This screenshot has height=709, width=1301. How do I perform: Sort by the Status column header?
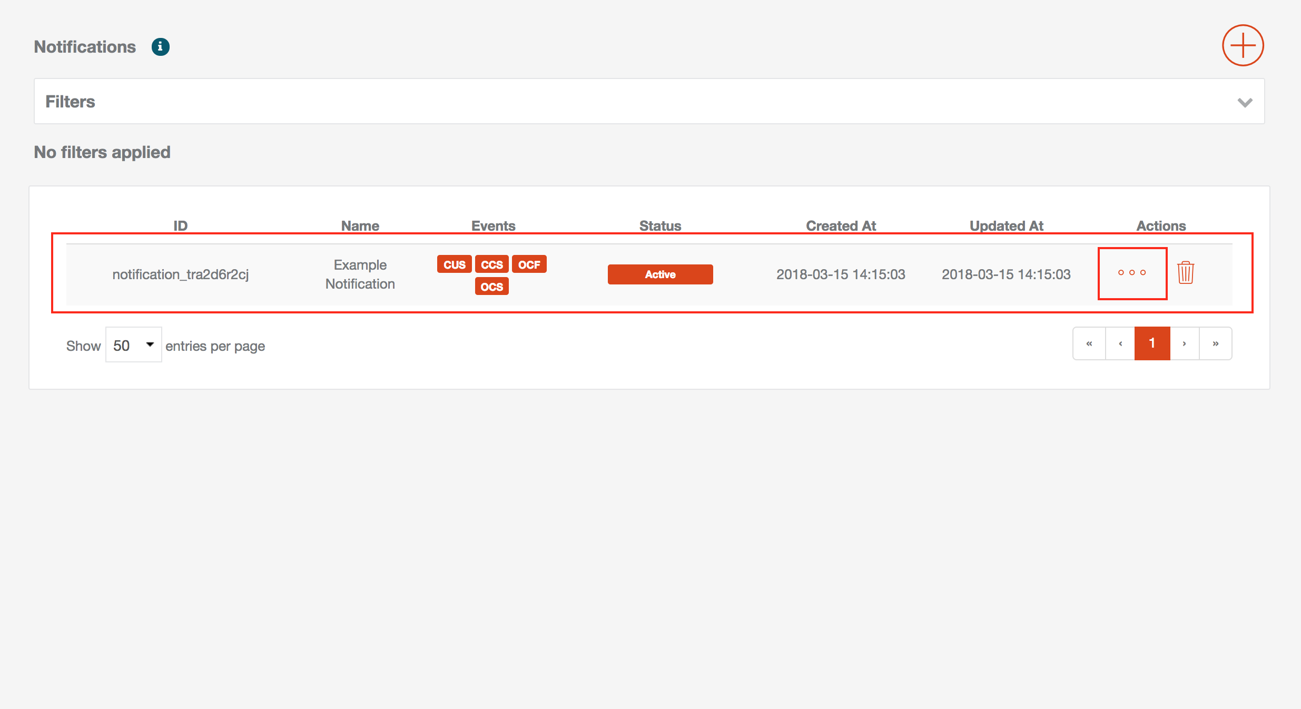(x=660, y=226)
